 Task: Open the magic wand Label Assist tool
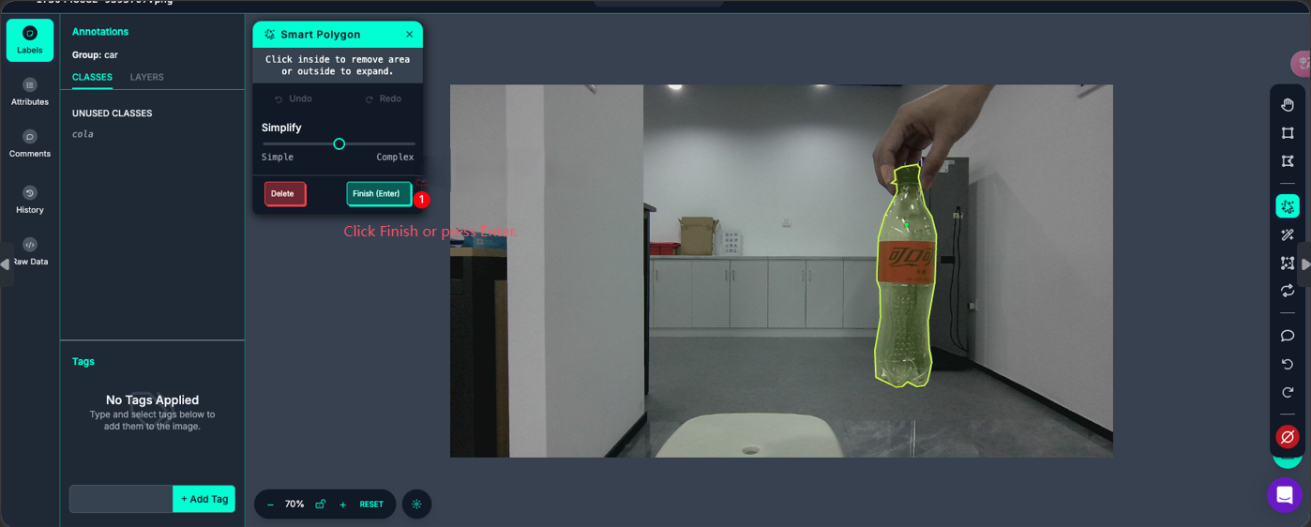[1288, 234]
